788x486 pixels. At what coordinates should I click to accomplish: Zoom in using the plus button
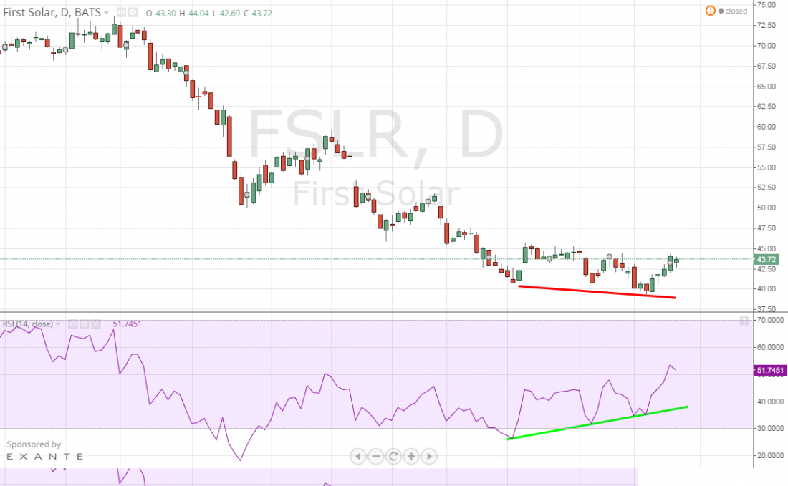click(x=411, y=456)
